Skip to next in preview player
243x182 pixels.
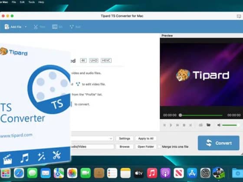pos(190,125)
